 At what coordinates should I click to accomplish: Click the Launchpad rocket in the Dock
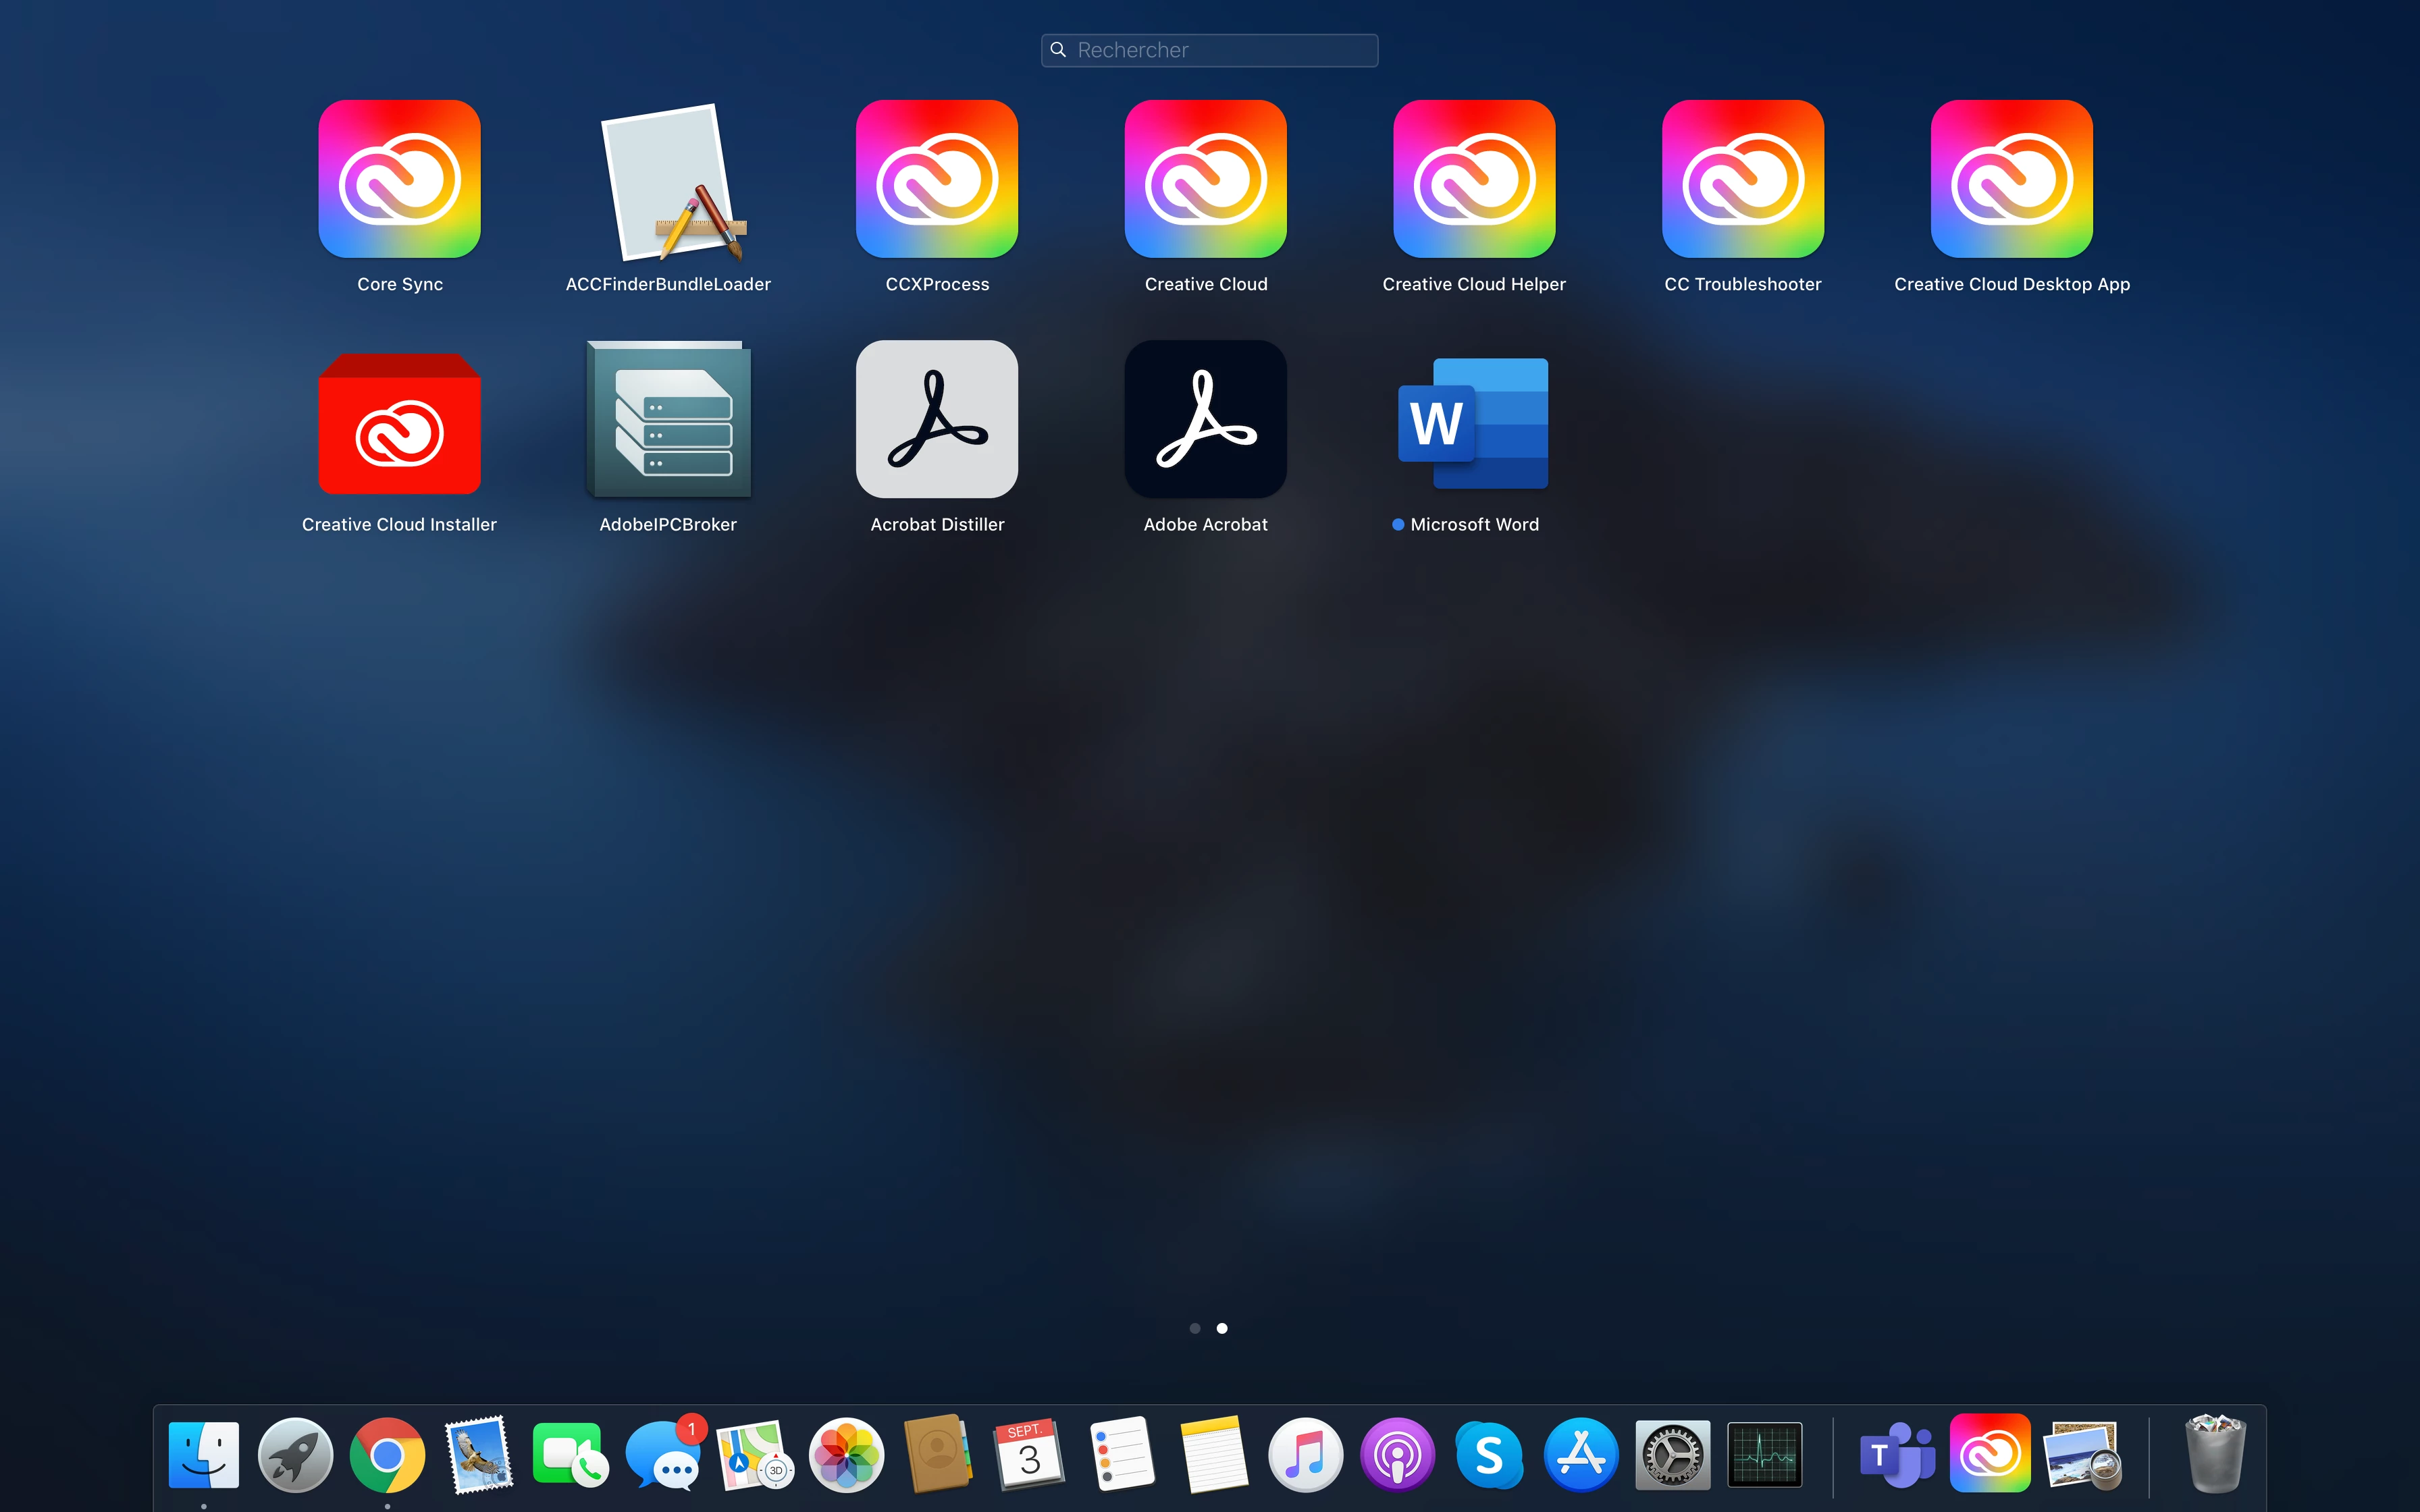click(x=295, y=1454)
